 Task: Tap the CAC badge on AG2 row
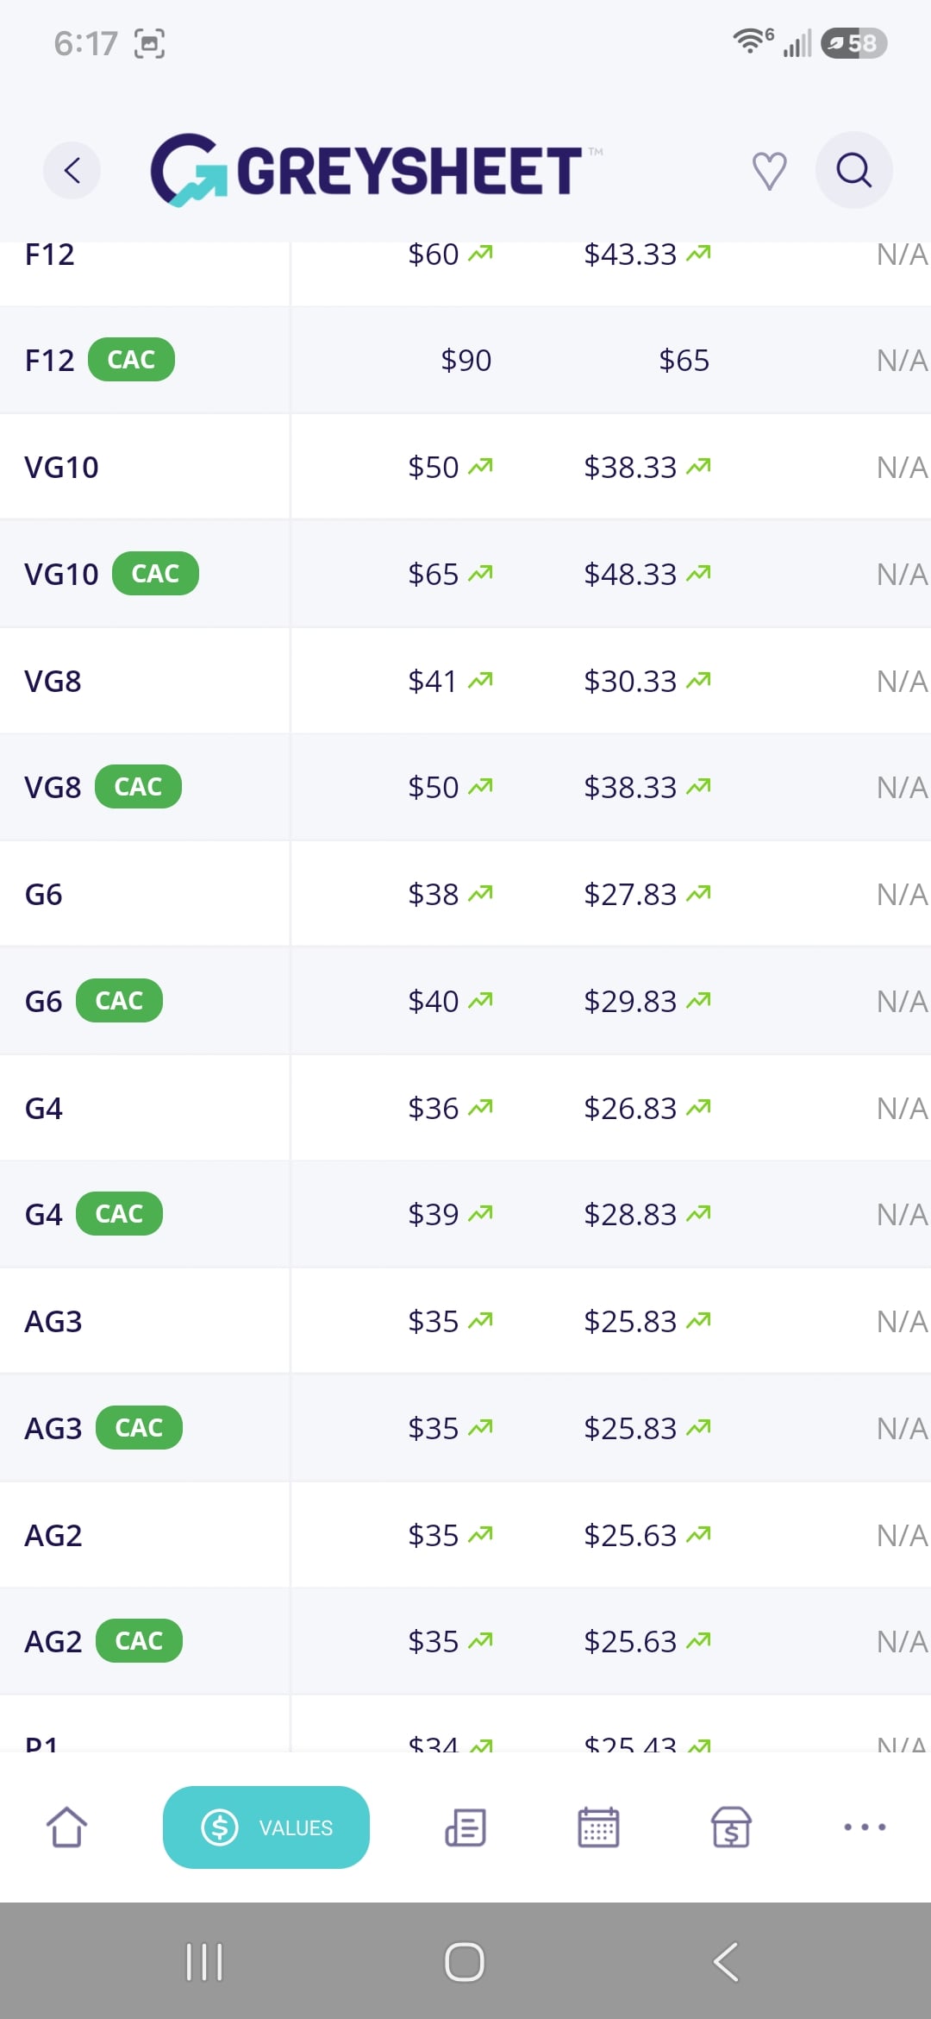tap(139, 1641)
